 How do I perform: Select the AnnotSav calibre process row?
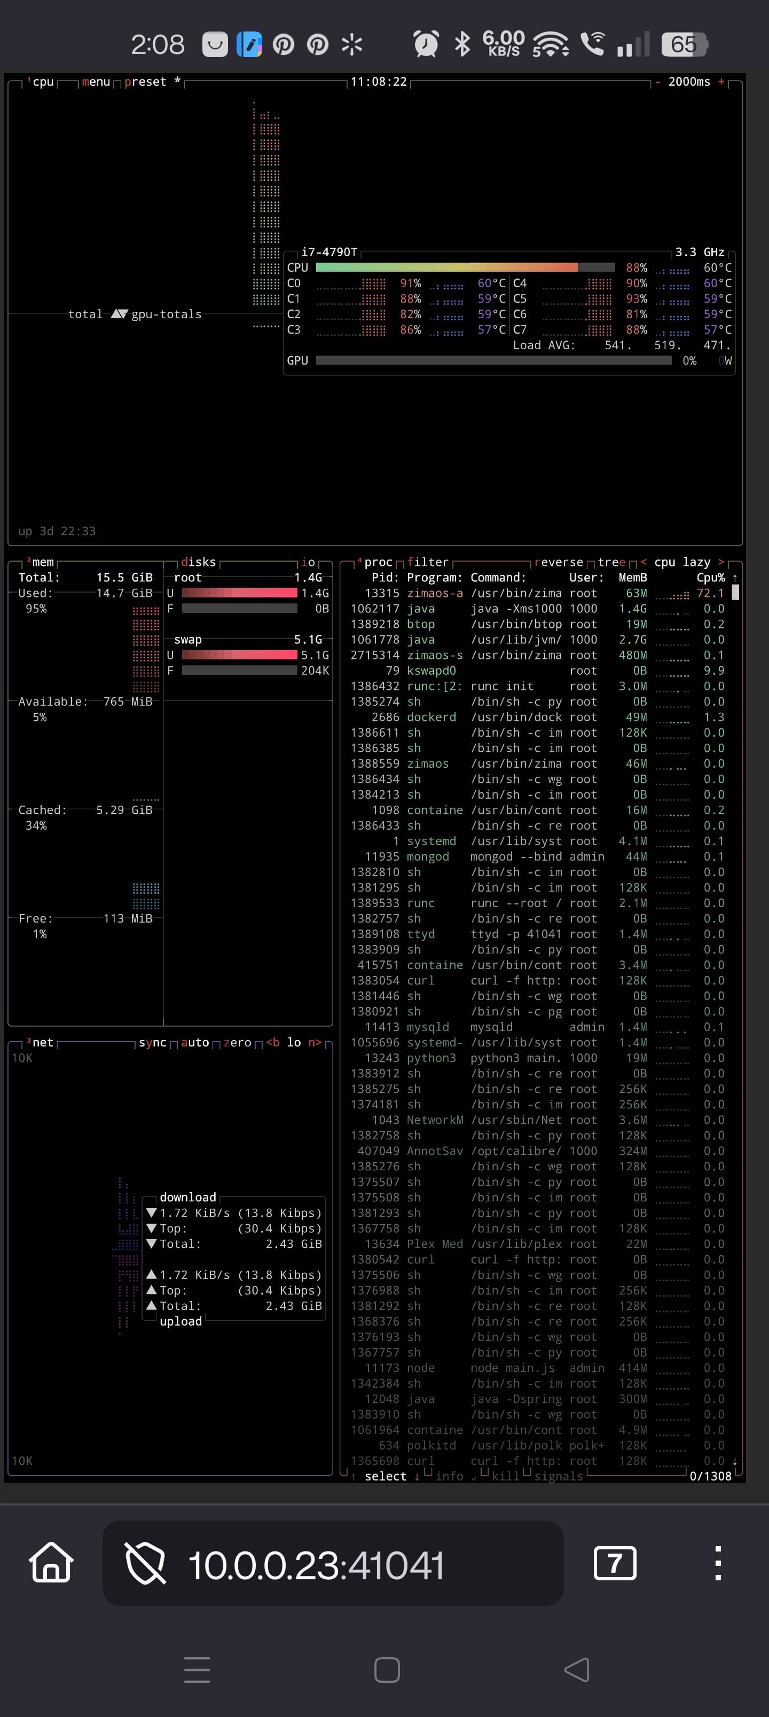coord(538,1151)
